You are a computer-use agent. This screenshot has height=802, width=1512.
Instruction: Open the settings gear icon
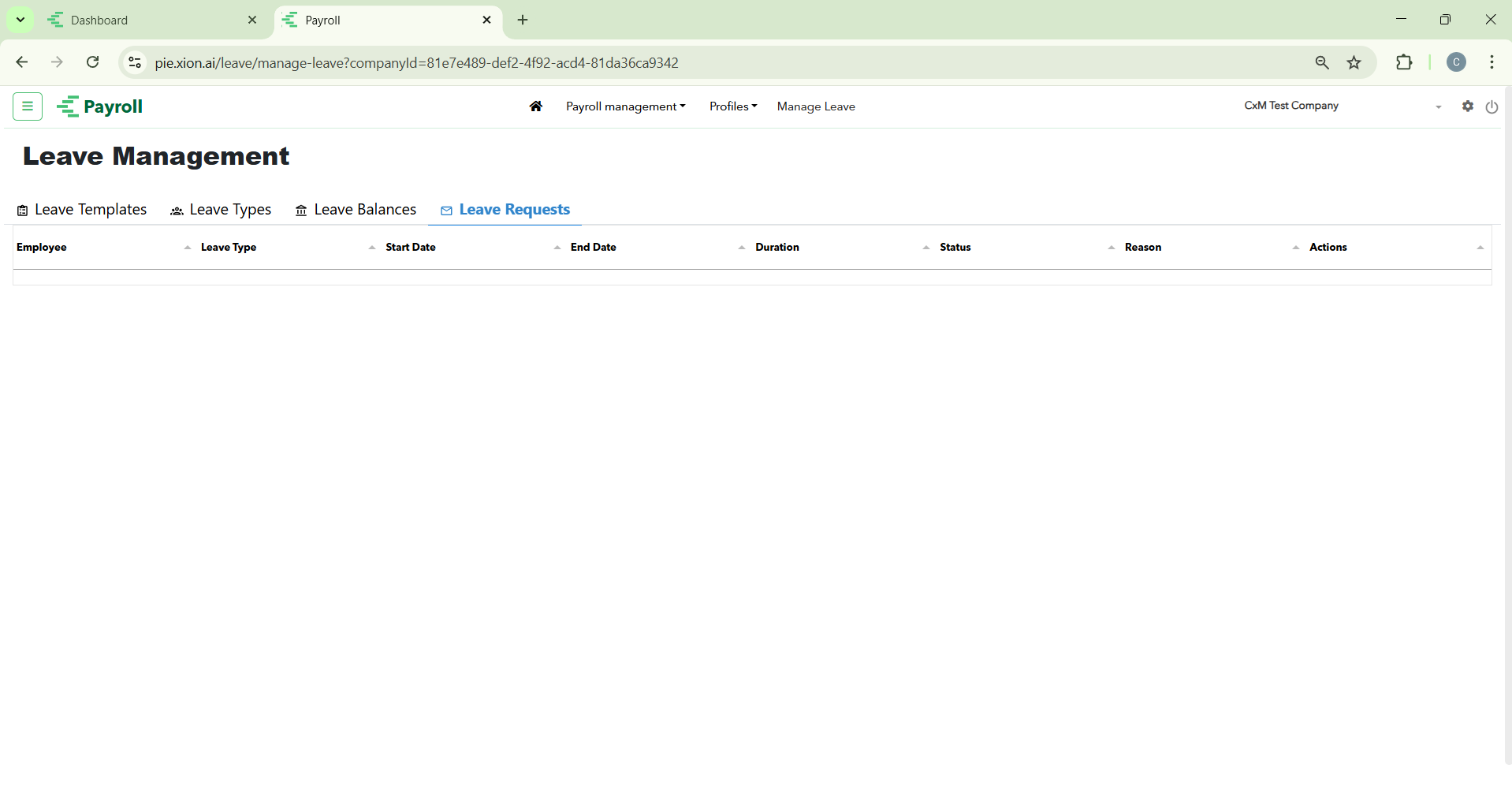click(1467, 106)
